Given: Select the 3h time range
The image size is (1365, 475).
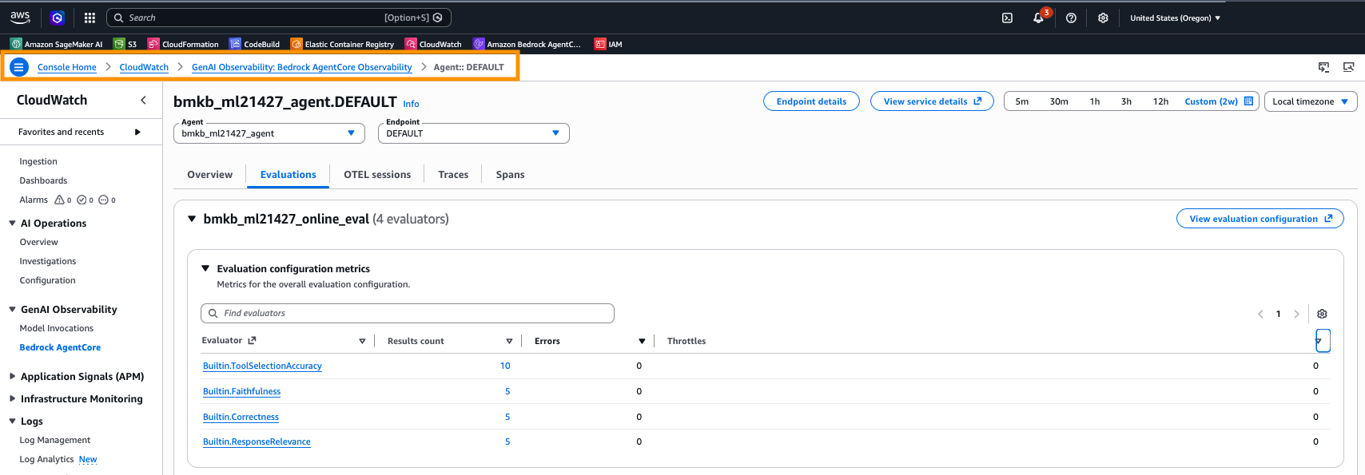Looking at the screenshot, I should tap(1126, 101).
